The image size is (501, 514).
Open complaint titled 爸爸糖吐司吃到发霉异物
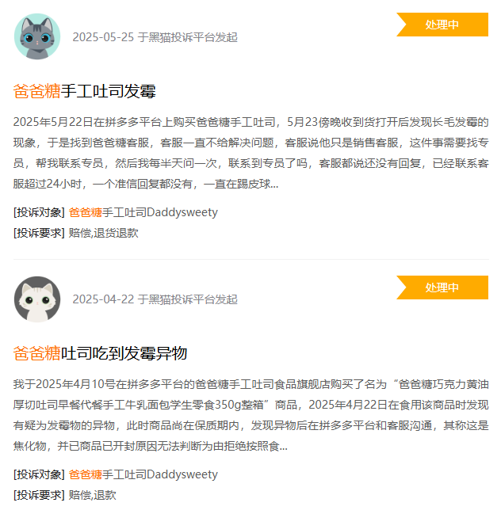[100, 353]
